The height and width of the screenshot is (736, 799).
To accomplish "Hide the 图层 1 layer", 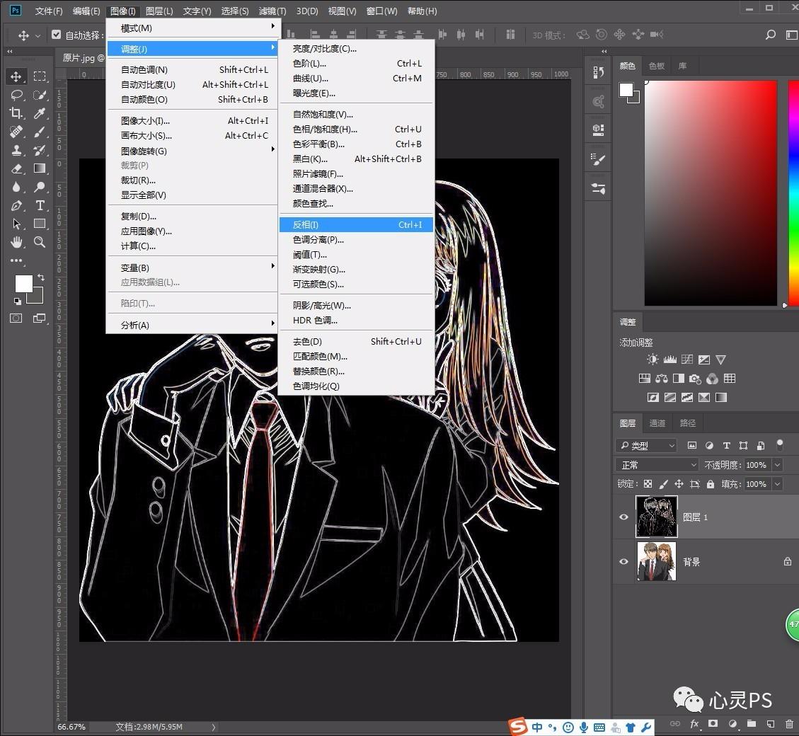I will (x=623, y=517).
